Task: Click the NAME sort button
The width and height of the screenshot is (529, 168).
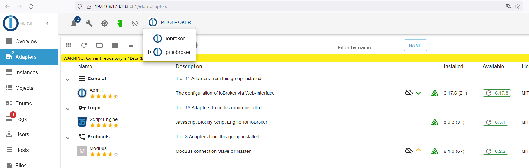Action: (415, 45)
